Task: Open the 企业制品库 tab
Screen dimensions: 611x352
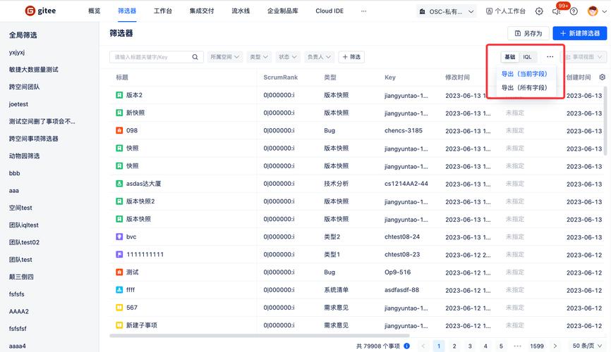Action: (x=283, y=11)
